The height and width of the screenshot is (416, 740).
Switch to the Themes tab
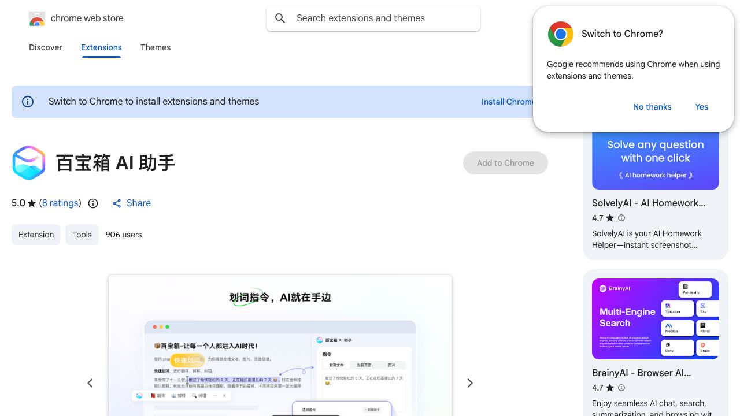click(x=156, y=47)
